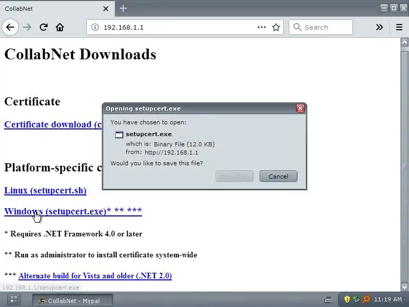
Task: Click the scrollbar down arrow
Action: coord(404,287)
